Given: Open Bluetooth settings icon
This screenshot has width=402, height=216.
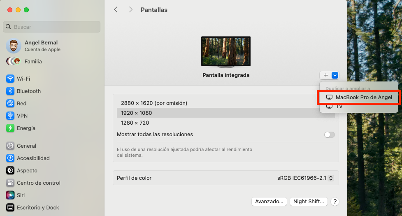Looking at the screenshot, I should click(10, 91).
